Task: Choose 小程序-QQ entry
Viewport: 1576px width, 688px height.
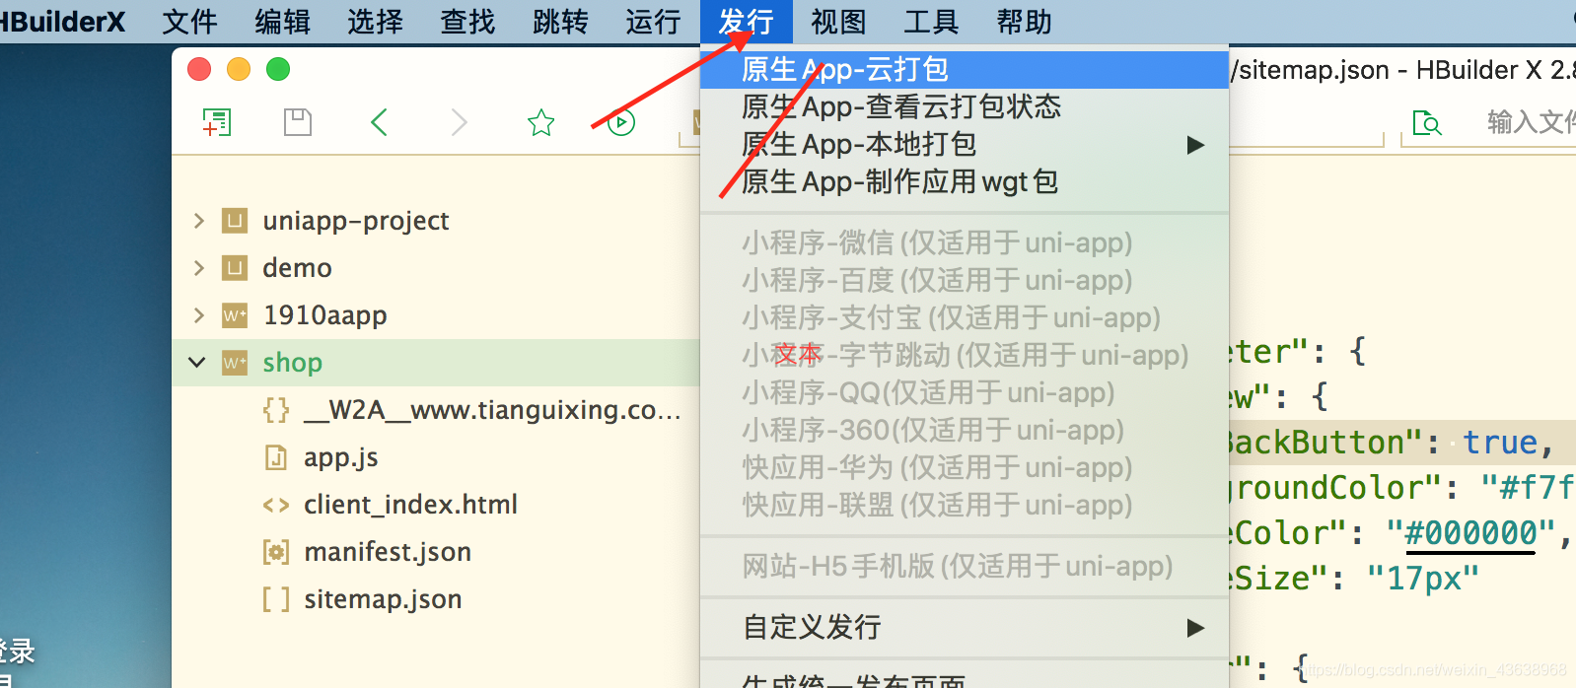Action: (965, 392)
